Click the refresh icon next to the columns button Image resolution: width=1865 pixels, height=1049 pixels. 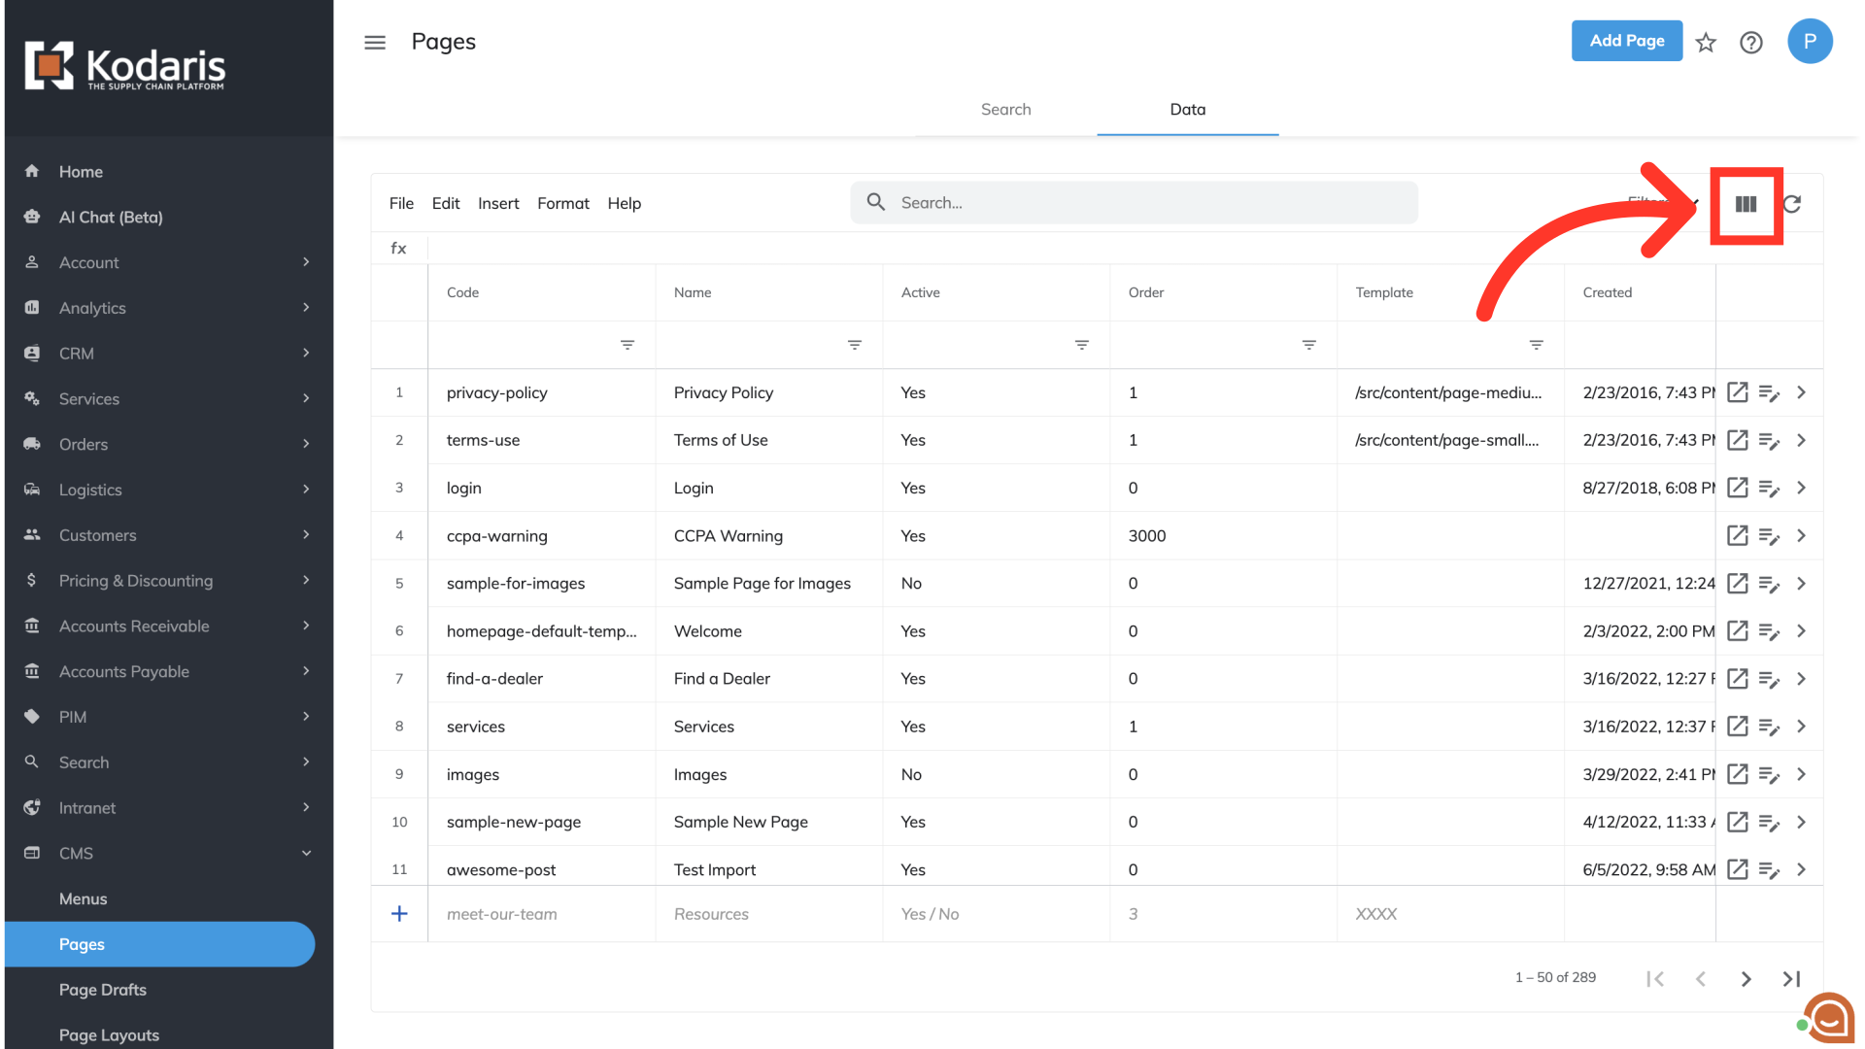pos(1792,204)
